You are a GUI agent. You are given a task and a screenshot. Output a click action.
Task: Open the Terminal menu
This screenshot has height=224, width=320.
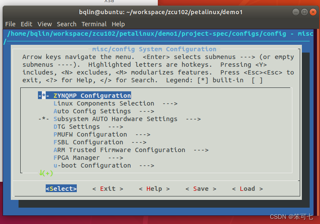pyautogui.click(x=94, y=24)
